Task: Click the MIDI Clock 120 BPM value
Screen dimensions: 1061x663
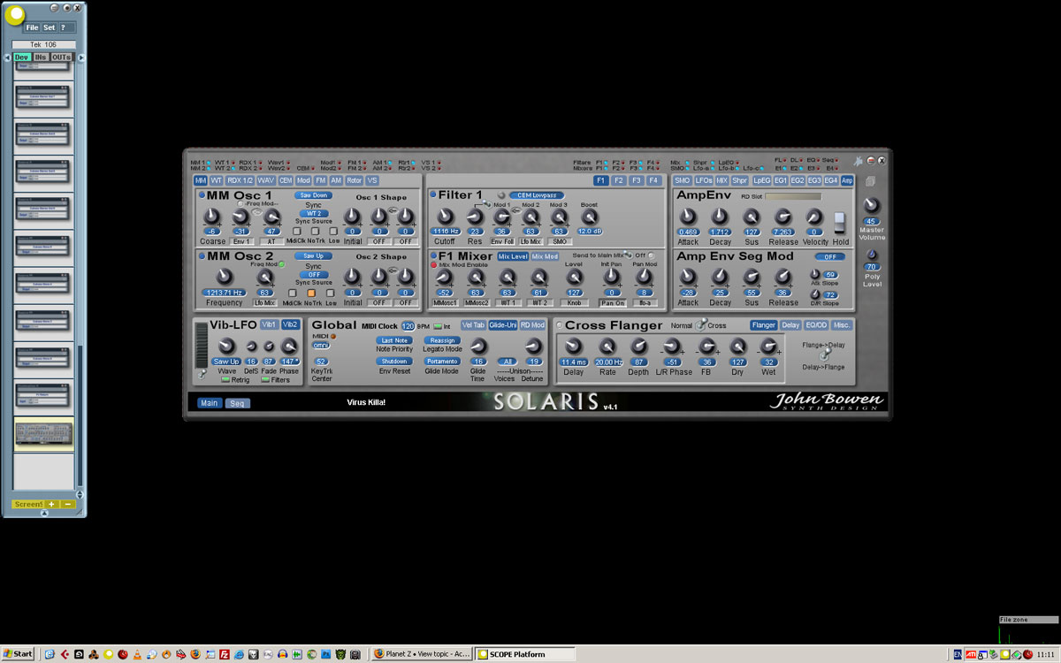Action: tap(408, 326)
